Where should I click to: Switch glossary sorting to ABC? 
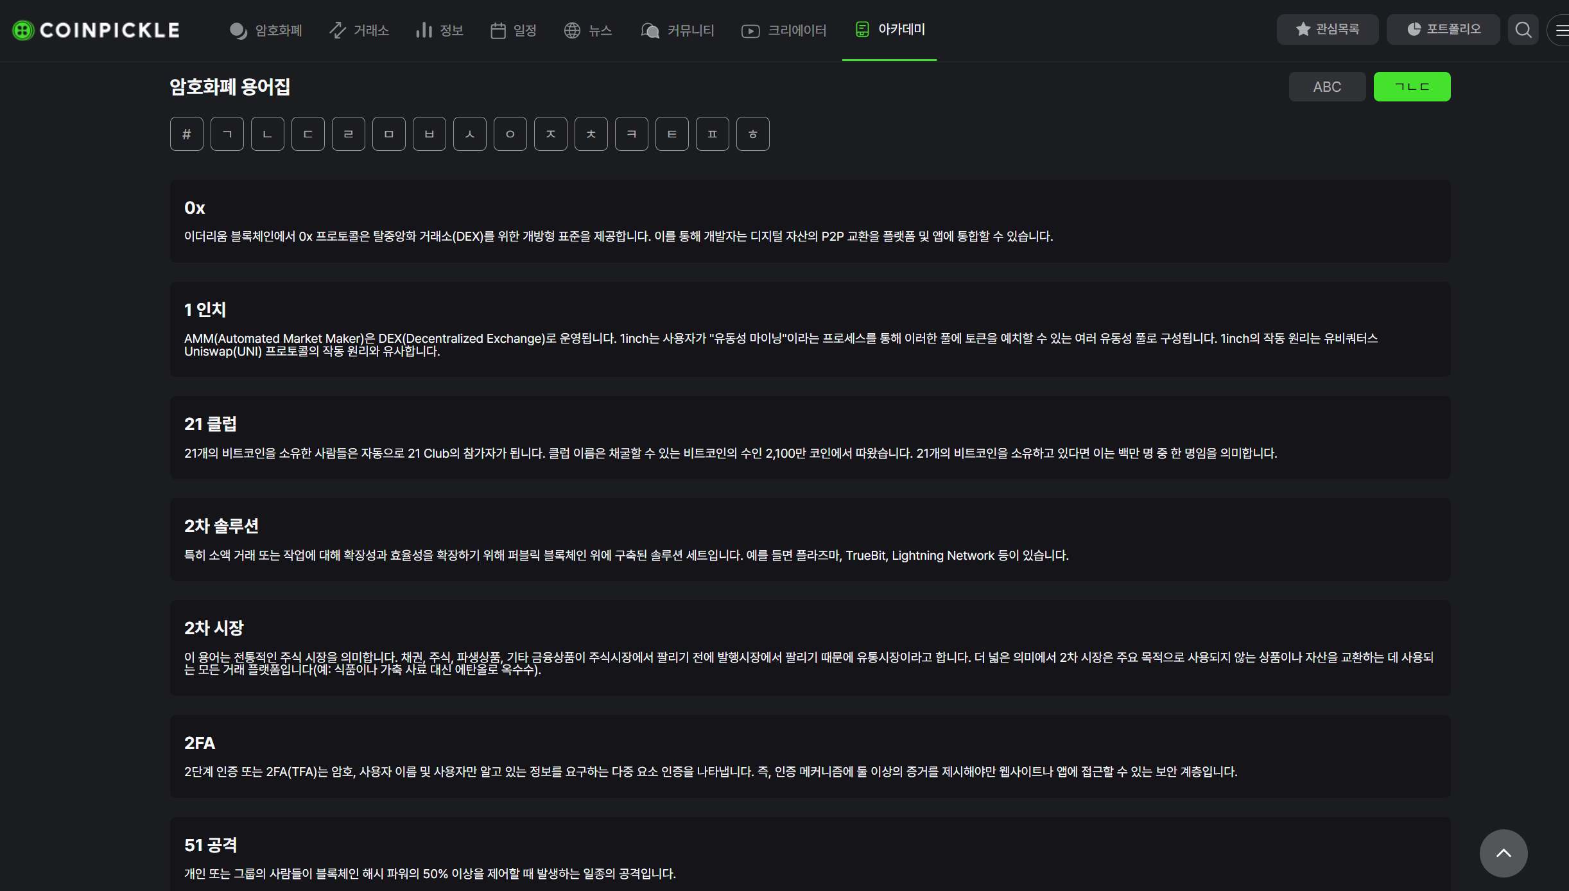click(x=1327, y=87)
